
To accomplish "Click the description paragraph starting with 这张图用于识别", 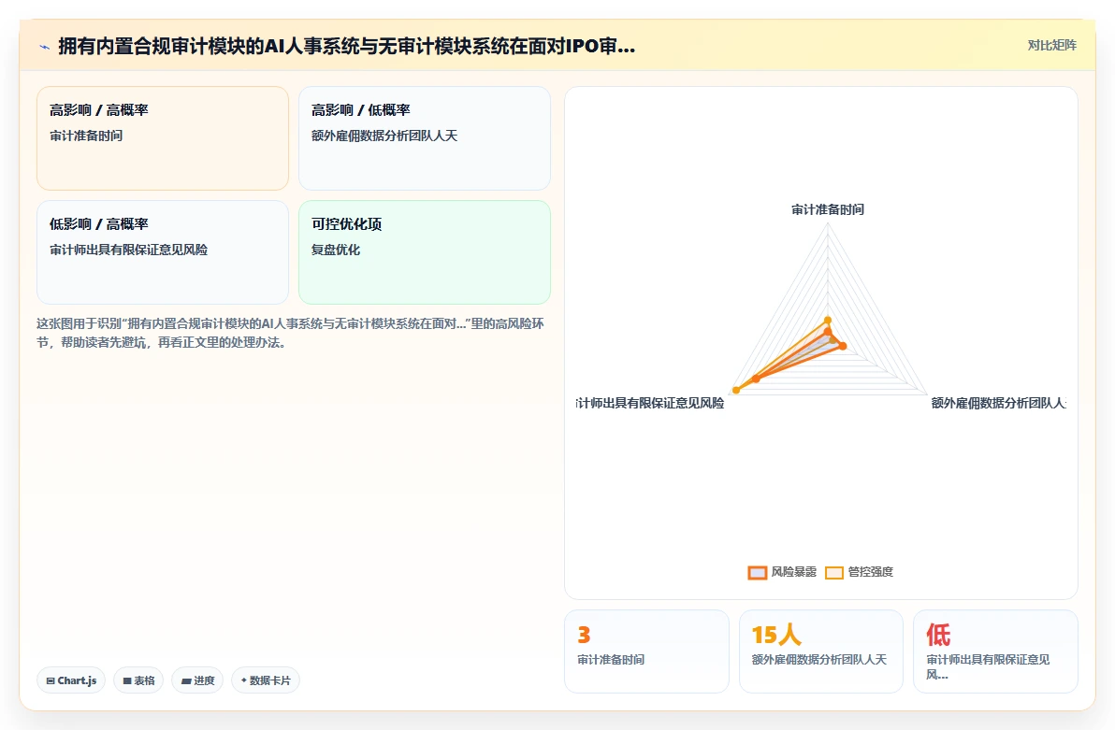I will (x=290, y=333).
